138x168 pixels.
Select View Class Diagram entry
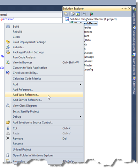pyautogui.click(x=44, y=106)
